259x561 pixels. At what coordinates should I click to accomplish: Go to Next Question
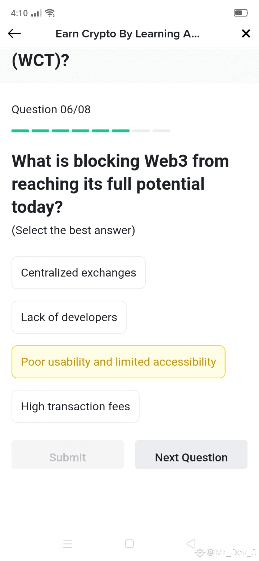click(191, 455)
